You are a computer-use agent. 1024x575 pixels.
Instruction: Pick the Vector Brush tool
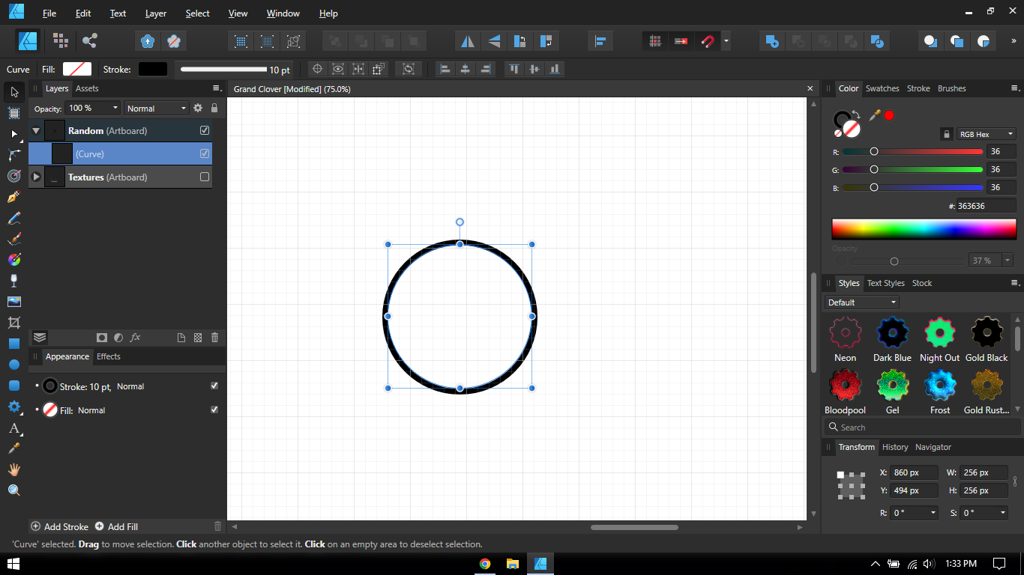(13, 239)
